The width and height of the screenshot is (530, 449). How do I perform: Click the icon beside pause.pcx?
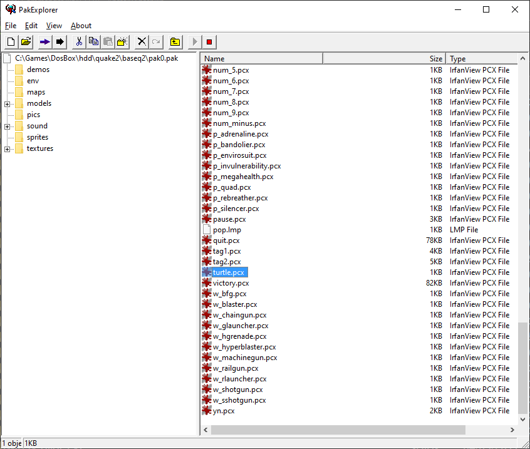[207, 219]
